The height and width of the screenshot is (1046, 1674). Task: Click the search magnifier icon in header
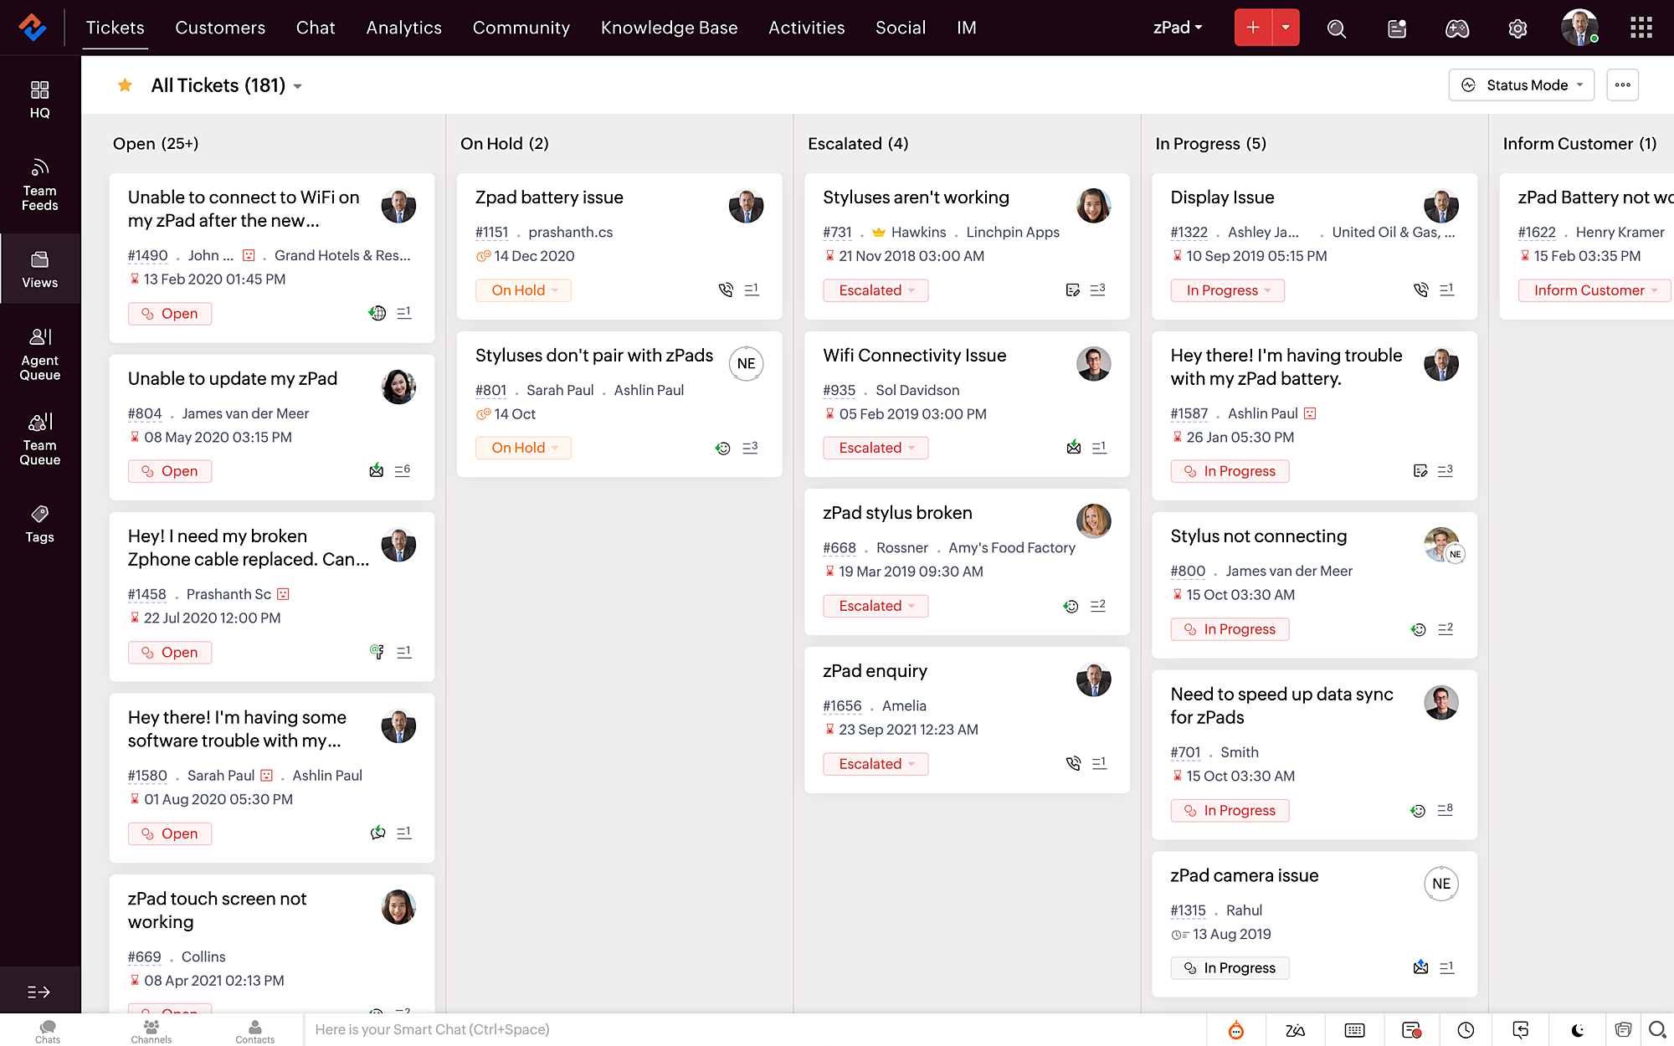pyautogui.click(x=1337, y=28)
